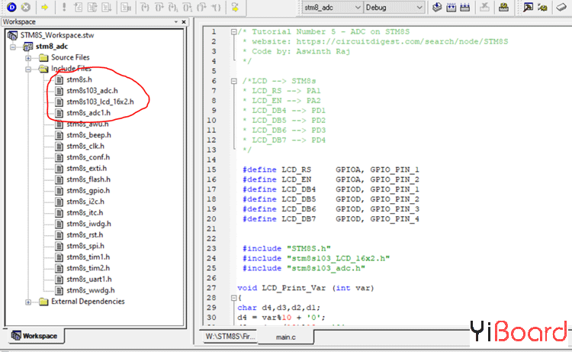This screenshot has width=572, height=352.
Task: Select stm8s103_LCD_16x2.h in the tree
Action: pos(99,102)
